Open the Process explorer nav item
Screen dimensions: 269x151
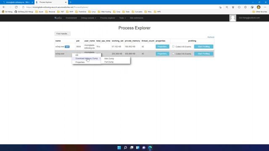click(108, 18)
